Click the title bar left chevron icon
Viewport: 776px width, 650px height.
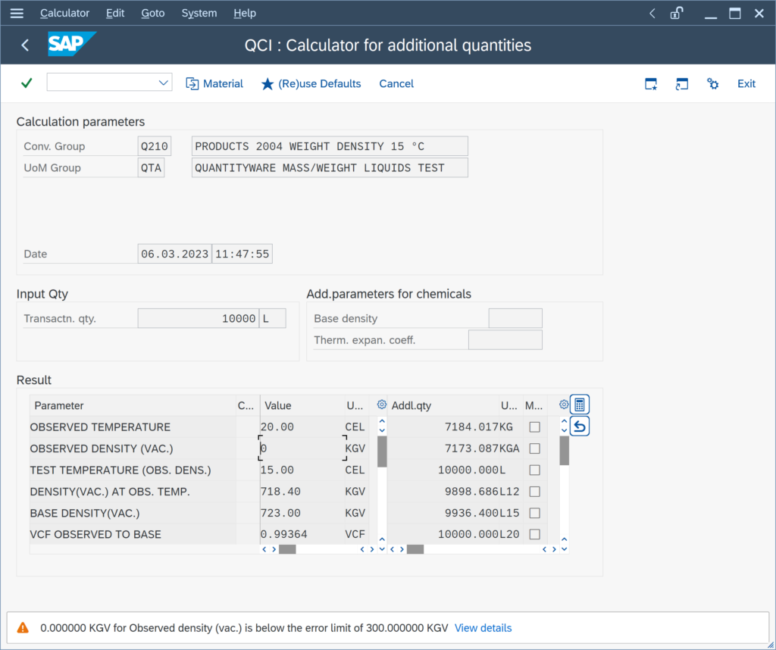point(652,14)
